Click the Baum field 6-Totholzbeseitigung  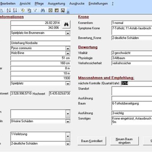[132, 106]
